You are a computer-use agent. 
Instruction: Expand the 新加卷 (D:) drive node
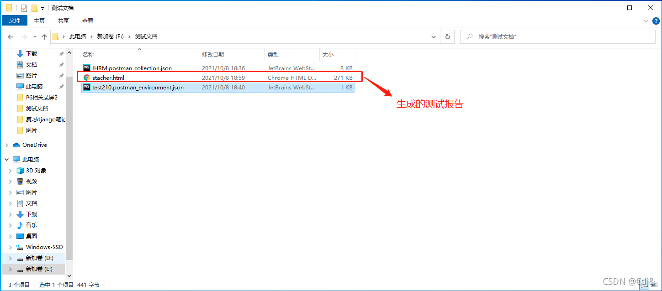point(10,258)
